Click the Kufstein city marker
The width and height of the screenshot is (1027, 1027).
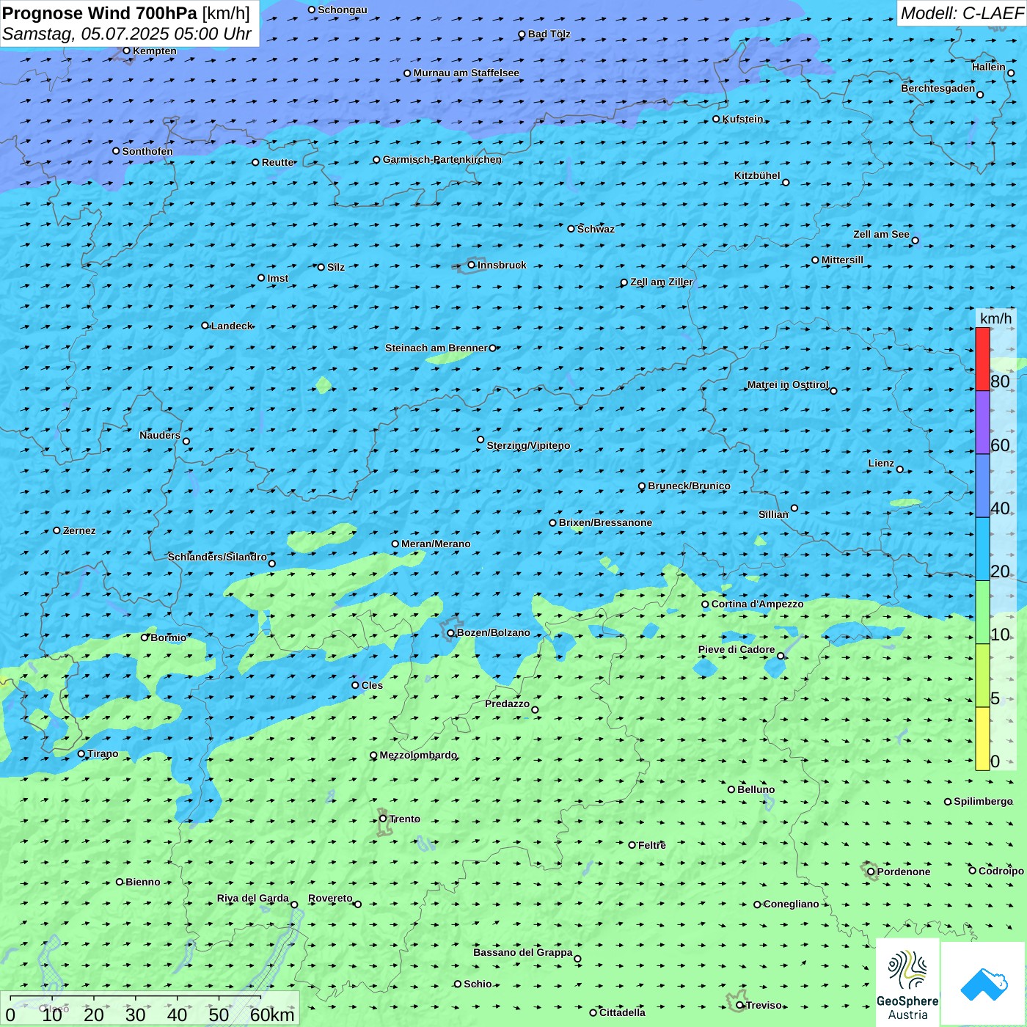tap(716, 119)
